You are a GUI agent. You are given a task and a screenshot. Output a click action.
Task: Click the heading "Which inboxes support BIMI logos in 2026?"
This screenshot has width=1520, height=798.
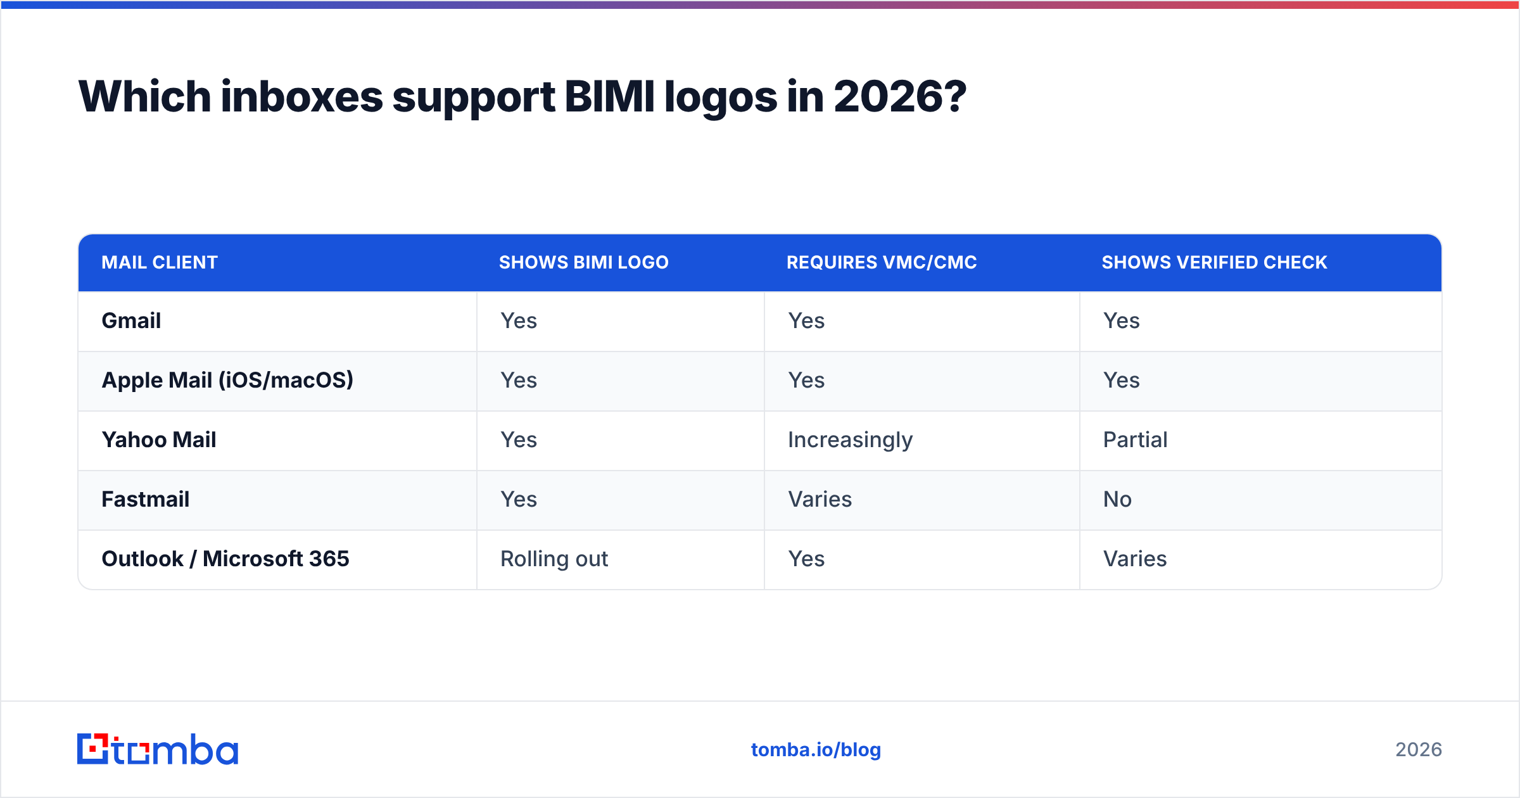coord(522,97)
